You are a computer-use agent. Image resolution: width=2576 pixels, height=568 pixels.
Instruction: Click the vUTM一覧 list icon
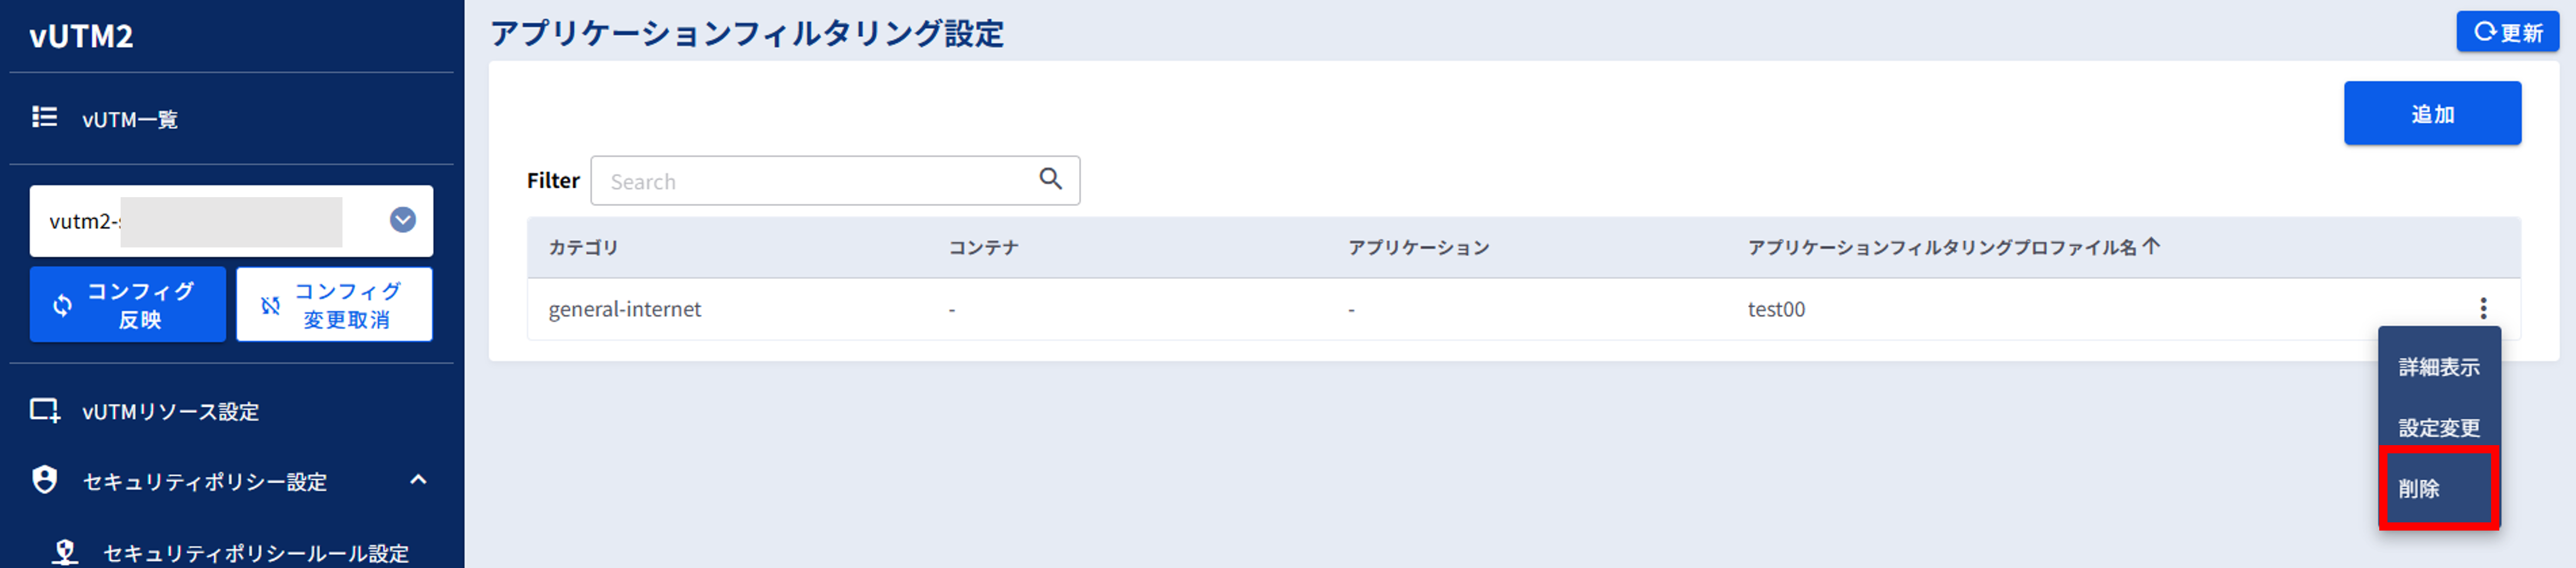point(44,117)
